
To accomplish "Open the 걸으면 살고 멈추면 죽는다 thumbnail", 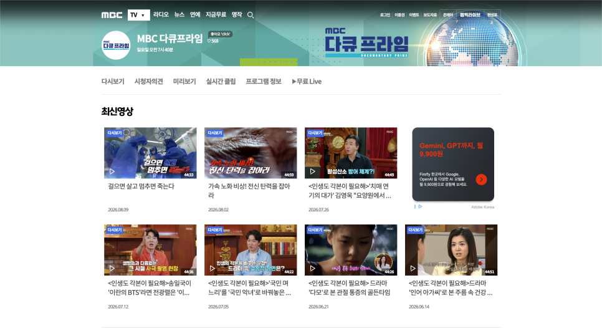I will [150, 153].
